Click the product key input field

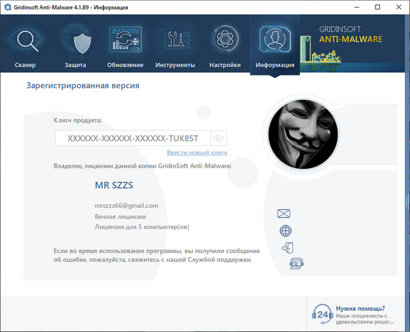click(133, 138)
